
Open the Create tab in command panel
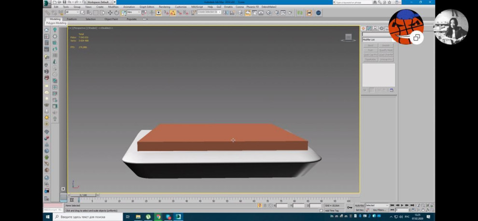(x=364, y=28)
